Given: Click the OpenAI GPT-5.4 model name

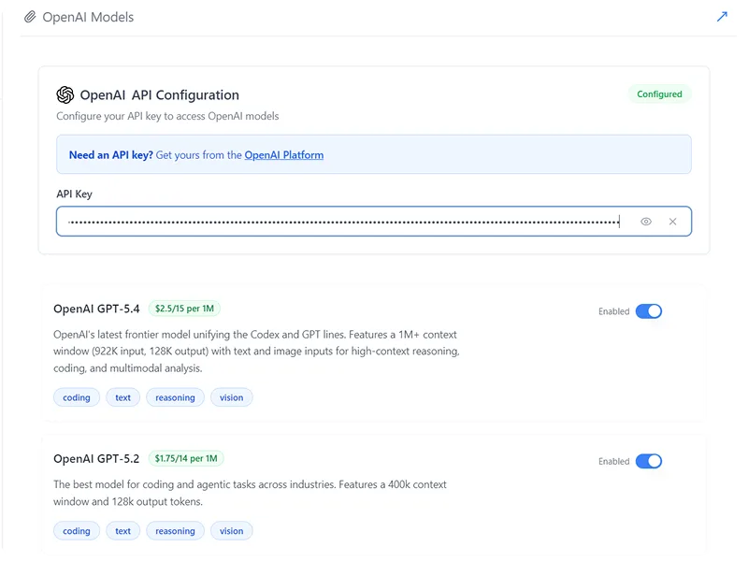Looking at the screenshot, I should click(96, 309).
